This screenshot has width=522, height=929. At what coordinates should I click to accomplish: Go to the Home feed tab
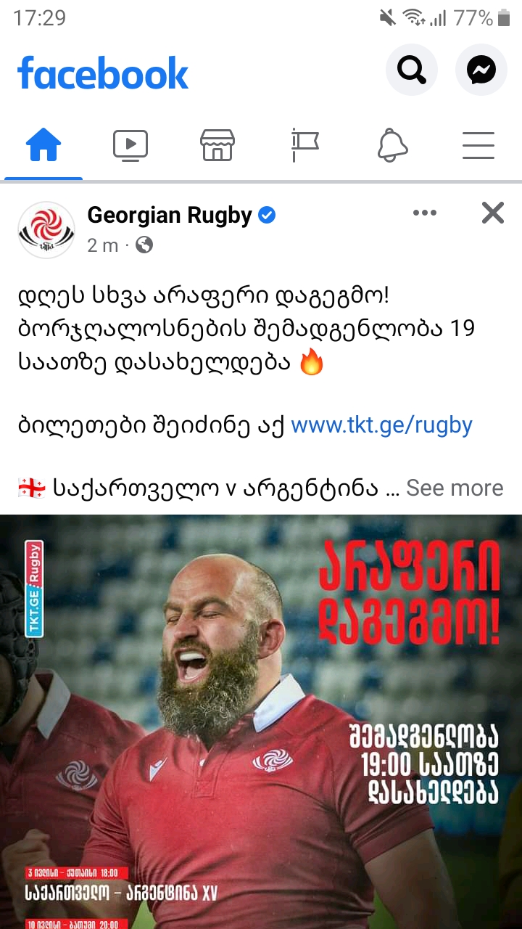pyautogui.click(x=43, y=145)
